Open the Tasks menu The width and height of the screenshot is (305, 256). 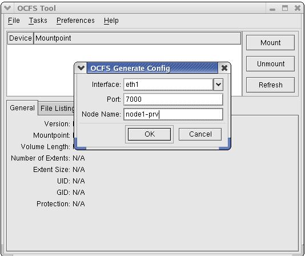(x=38, y=21)
